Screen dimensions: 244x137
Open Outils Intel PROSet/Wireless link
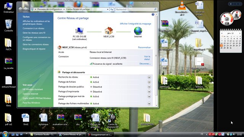37,98
